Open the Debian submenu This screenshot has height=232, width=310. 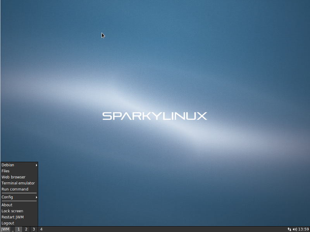pyautogui.click(x=19, y=165)
